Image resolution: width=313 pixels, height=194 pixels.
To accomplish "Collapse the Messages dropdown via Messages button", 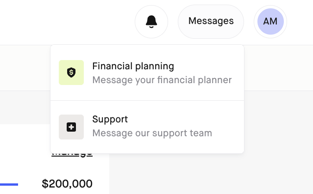I will 211,22.
